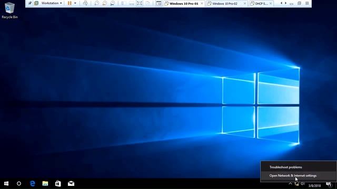
Task: Revert the virtual machine to its snapshot
Action: [105, 3]
